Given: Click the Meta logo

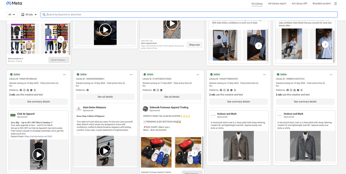Looking at the screenshot, I should tap(13, 4).
